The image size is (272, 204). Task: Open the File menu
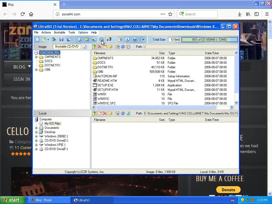(x=36, y=32)
